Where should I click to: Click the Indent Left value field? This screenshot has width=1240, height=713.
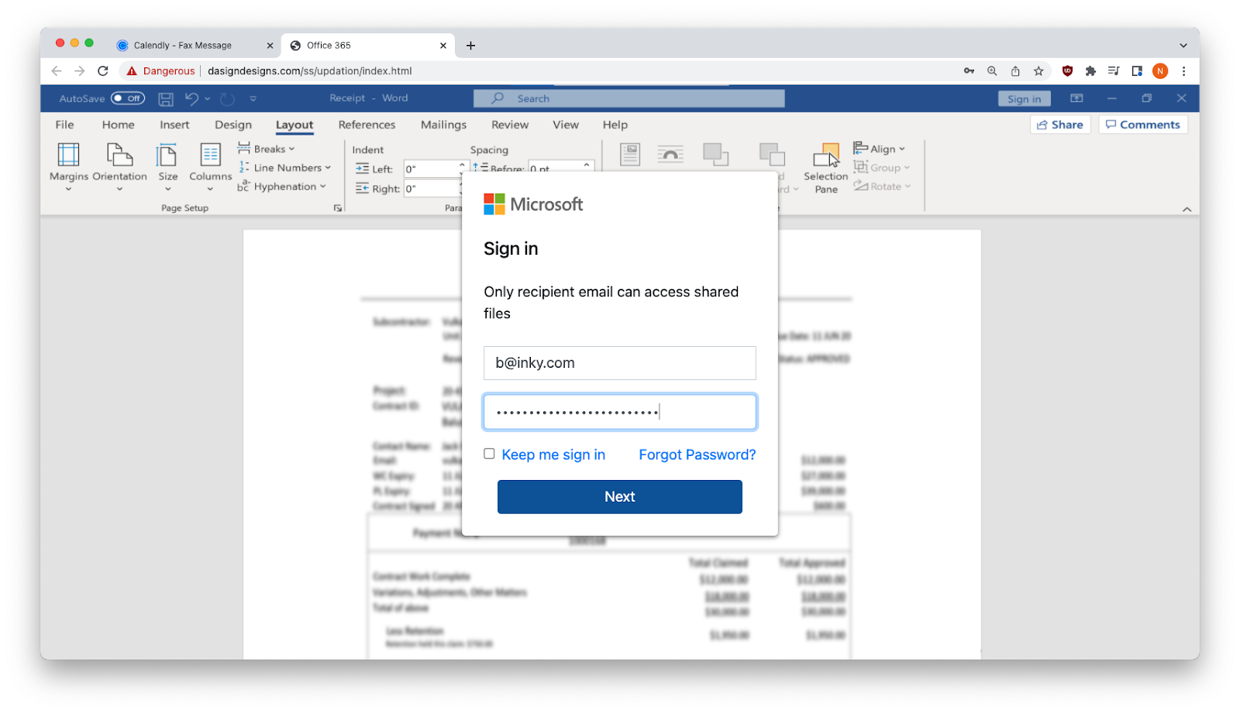[431, 169]
